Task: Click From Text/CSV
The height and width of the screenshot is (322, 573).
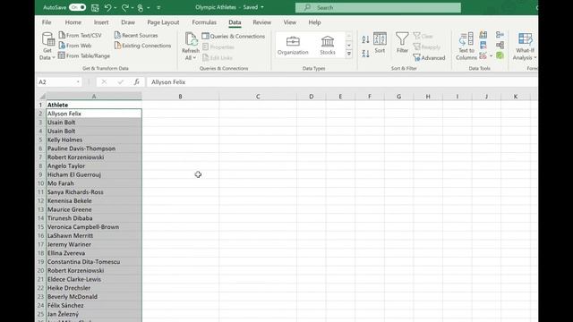Action: (x=81, y=35)
